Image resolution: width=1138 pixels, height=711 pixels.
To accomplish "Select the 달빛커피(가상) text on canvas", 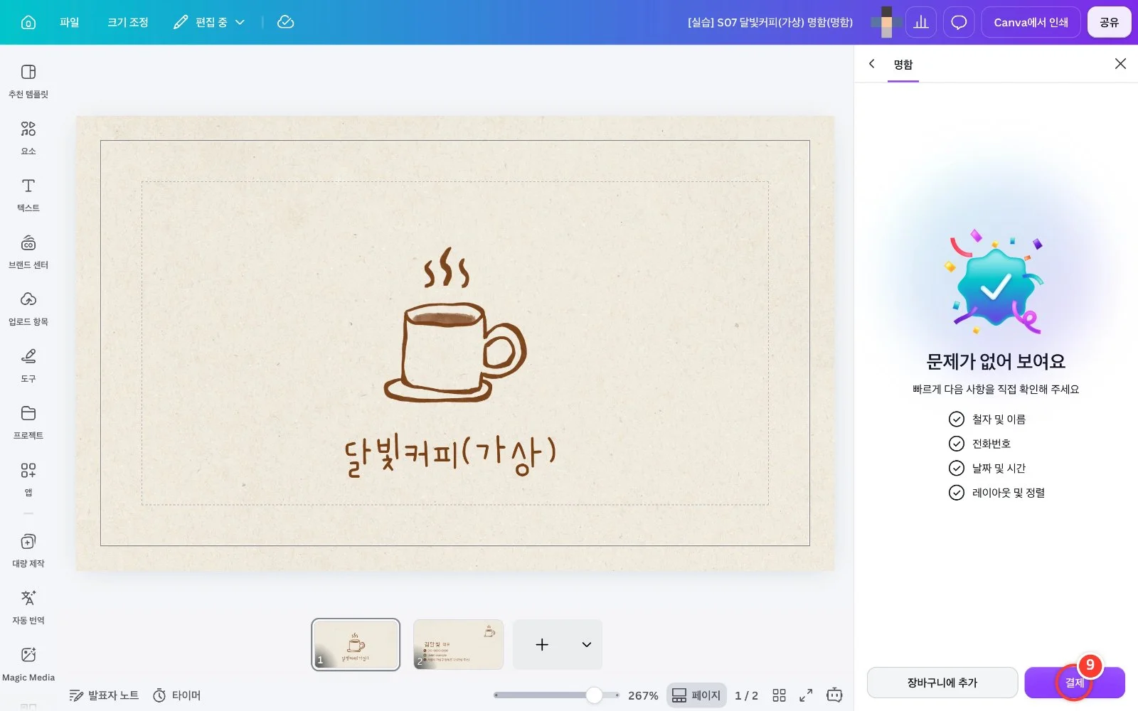I will pyautogui.click(x=450, y=455).
